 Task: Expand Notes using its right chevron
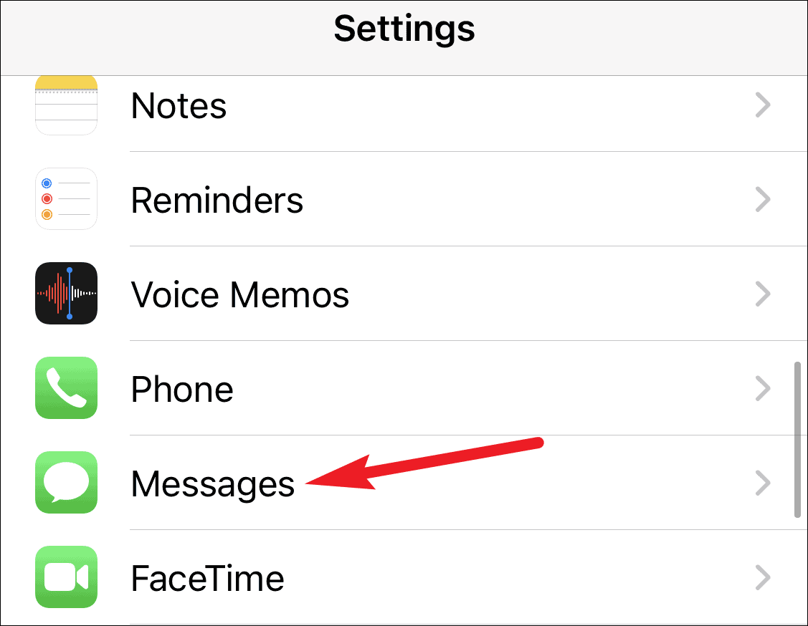tap(763, 105)
